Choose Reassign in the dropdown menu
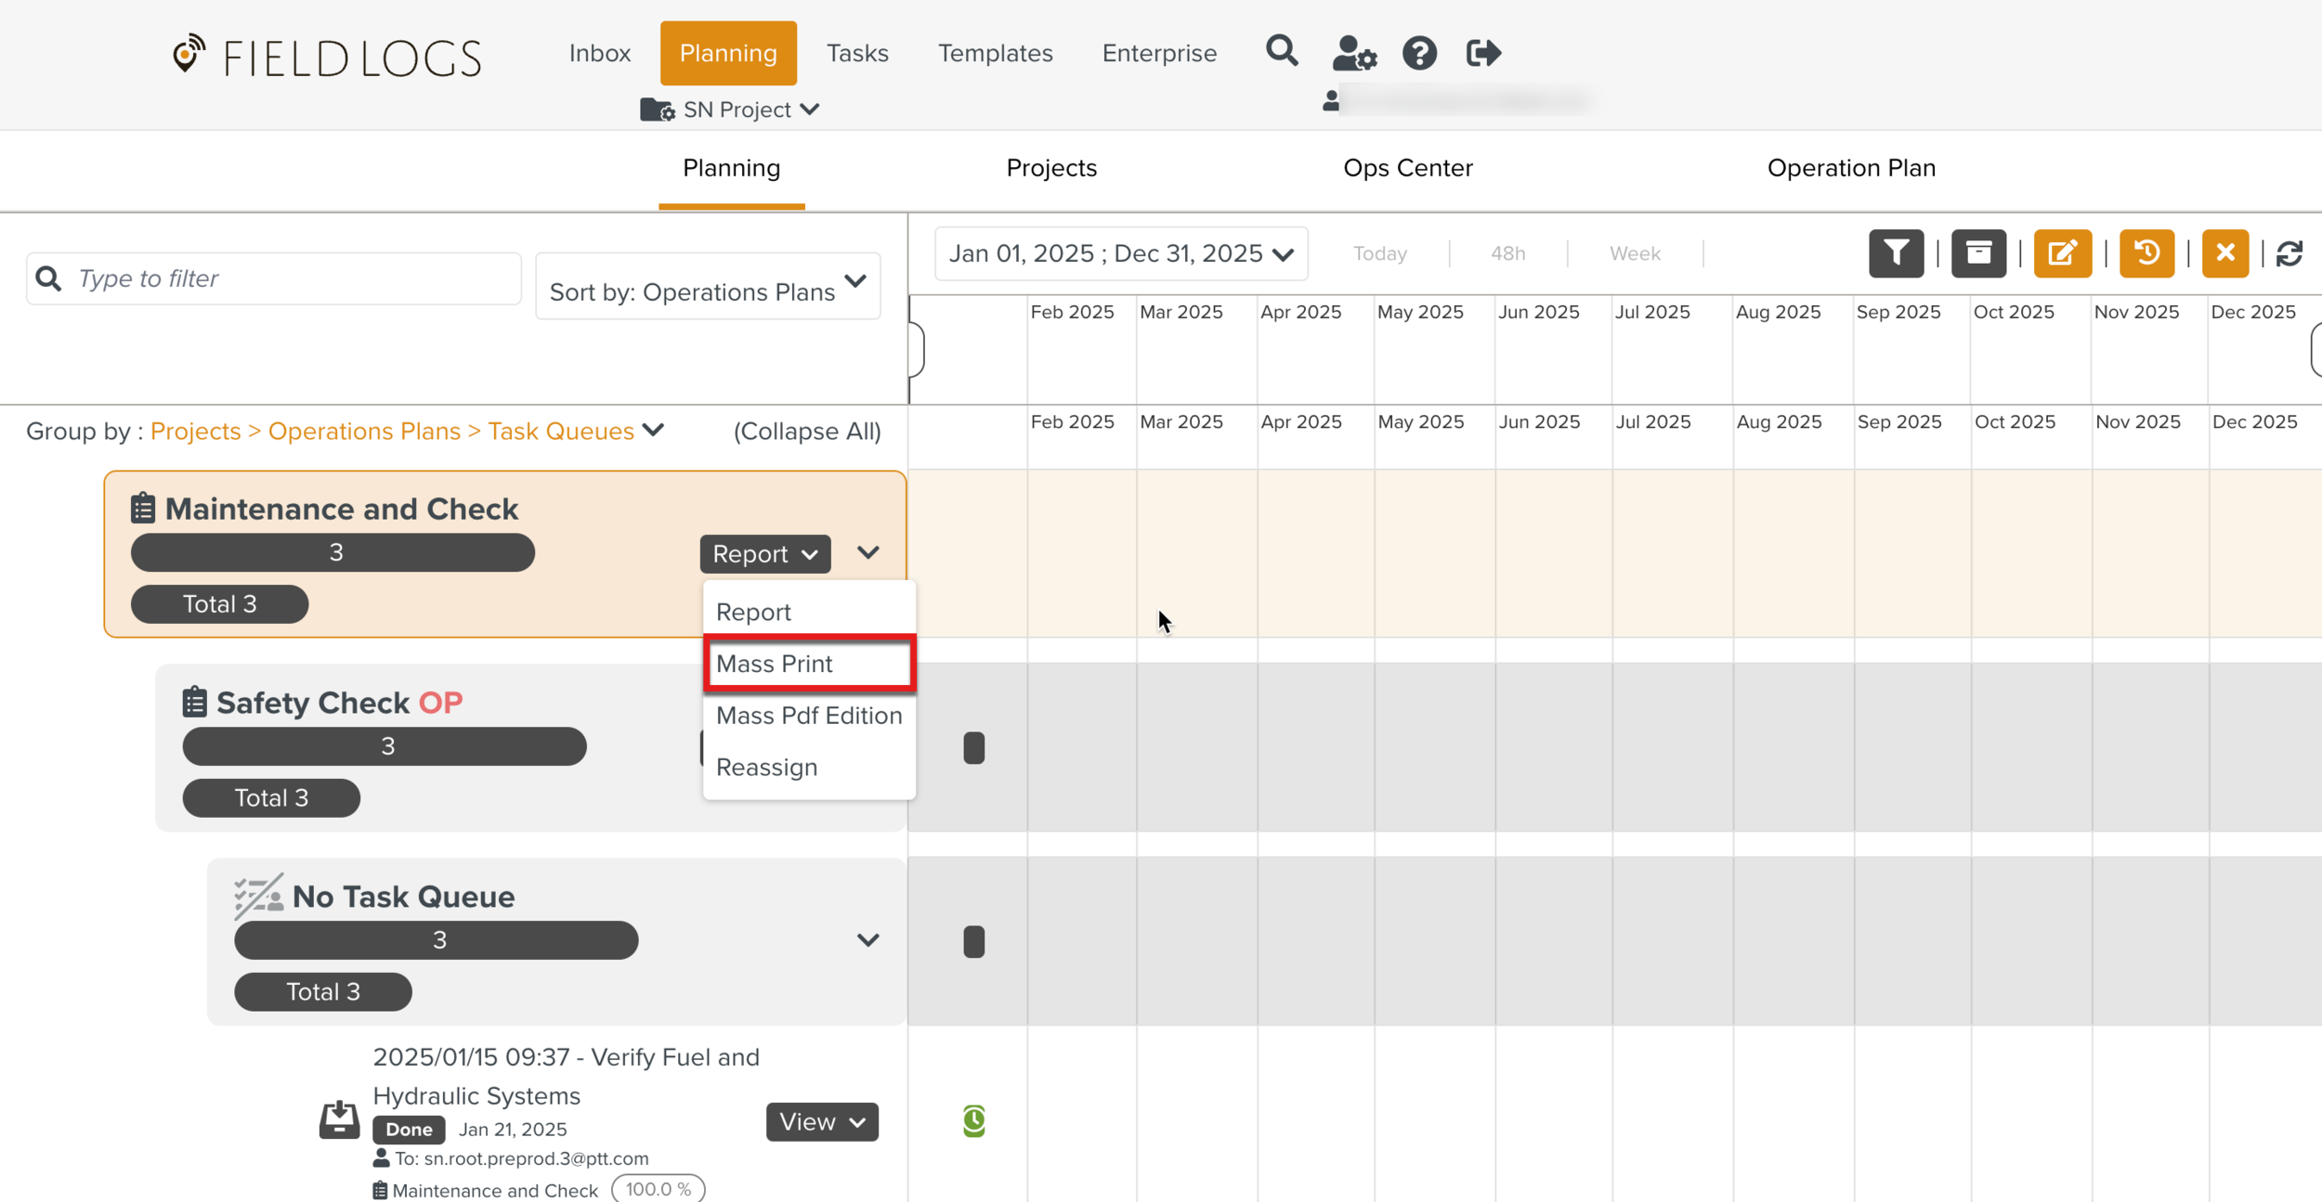The height and width of the screenshot is (1202, 2322). [767, 768]
